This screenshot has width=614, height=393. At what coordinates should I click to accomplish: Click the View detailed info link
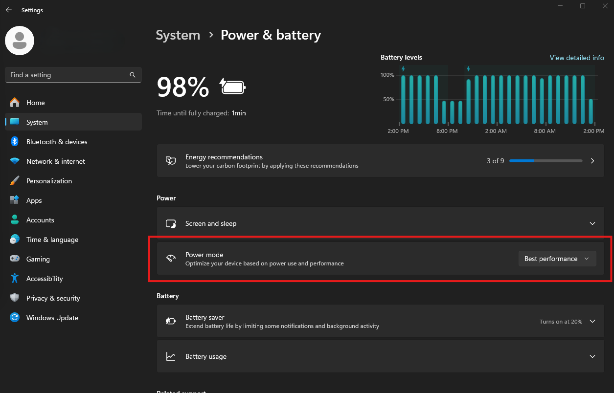(x=577, y=58)
